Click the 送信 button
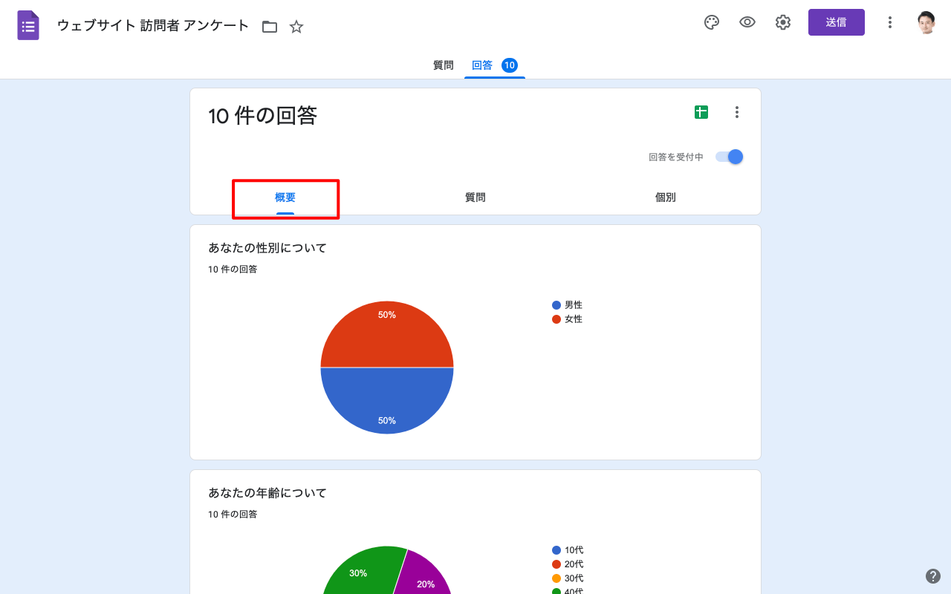The height and width of the screenshot is (594, 951). (837, 22)
